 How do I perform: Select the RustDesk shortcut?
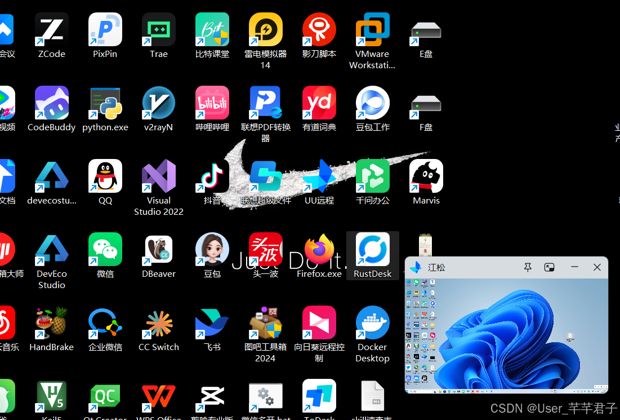click(372, 249)
